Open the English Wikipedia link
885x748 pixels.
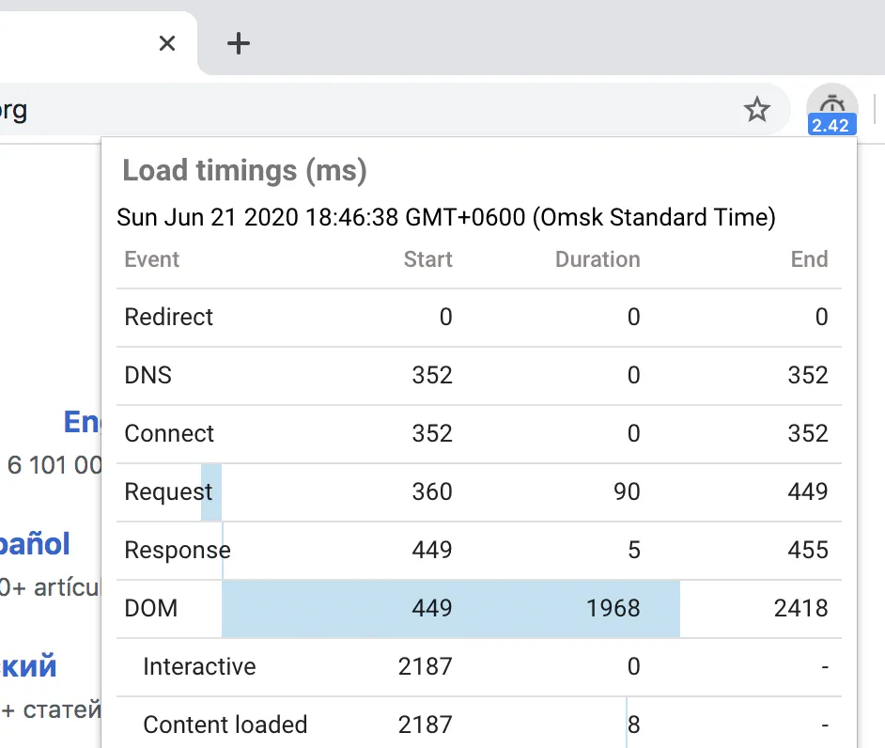pos(83,421)
